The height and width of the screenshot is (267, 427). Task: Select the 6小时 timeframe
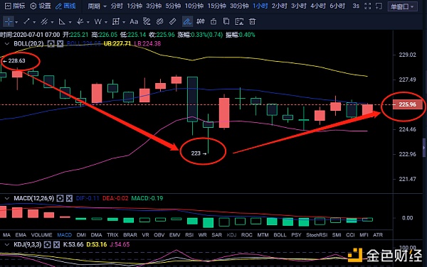pyautogui.click(x=337, y=6)
